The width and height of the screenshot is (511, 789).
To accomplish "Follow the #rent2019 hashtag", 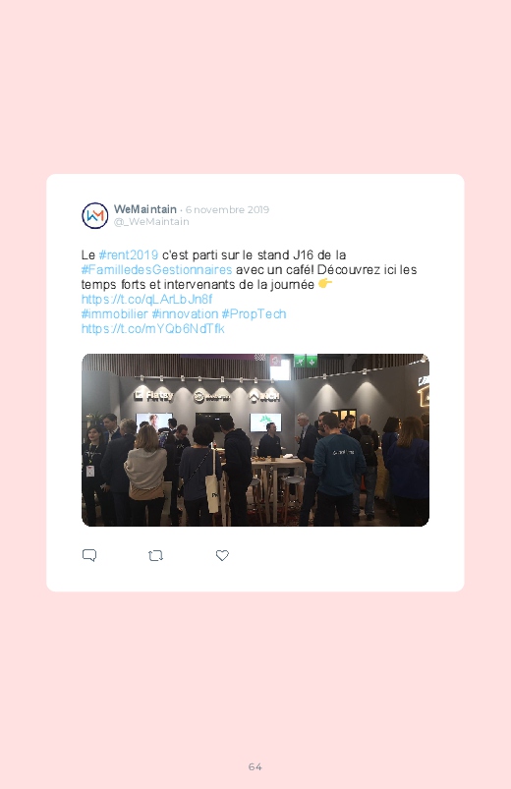I will click(129, 255).
